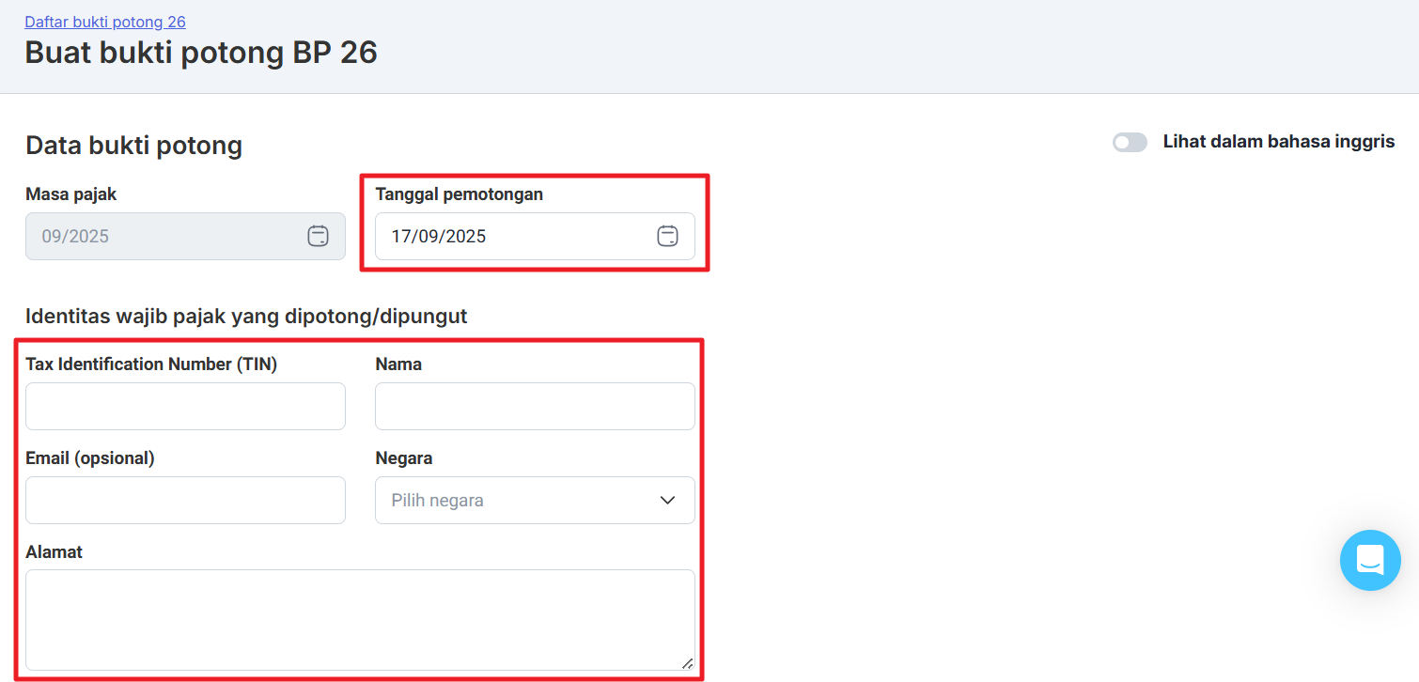The height and width of the screenshot is (682, 1419).
Task: Click the 'Buat bukti potong BP 26' page title
Action: tap(201, 53)
